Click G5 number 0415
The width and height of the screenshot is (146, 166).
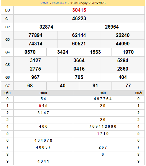[79, 69]
